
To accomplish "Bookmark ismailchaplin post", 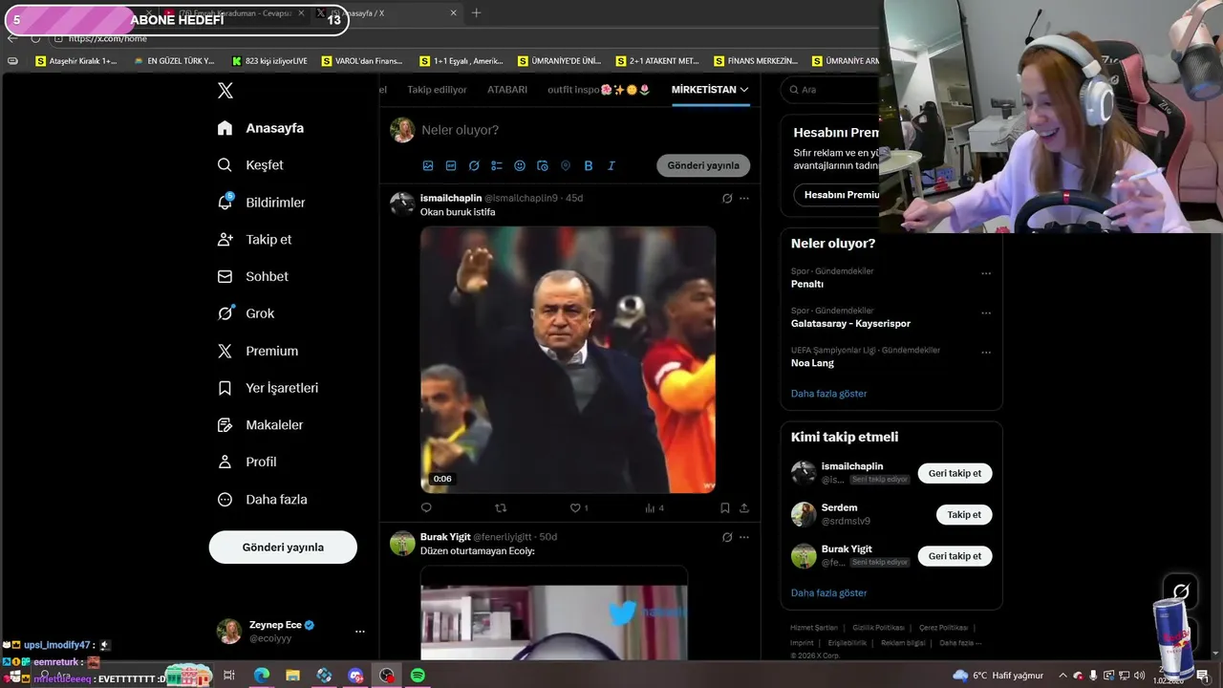I will pos(725,508).
